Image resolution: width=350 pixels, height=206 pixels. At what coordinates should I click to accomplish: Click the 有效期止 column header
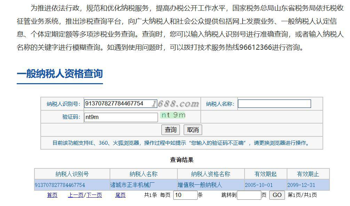click(x=308, y=174)
